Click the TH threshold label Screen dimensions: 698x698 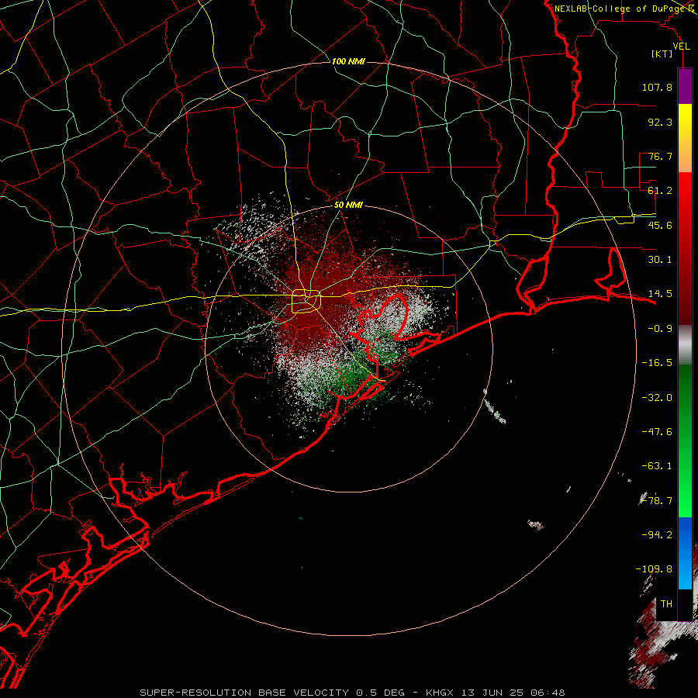(x=666, y=604)
